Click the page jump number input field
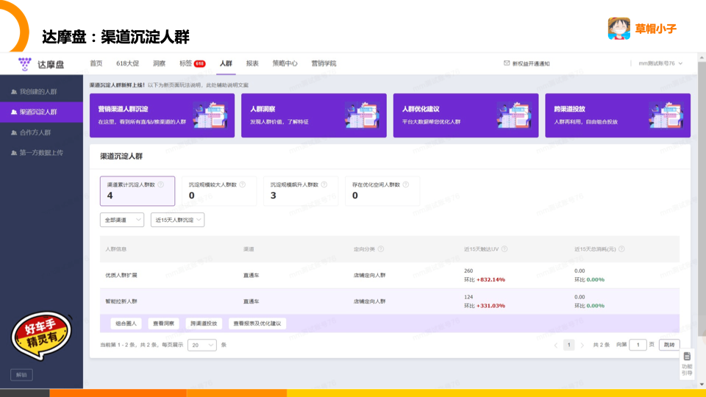Viewport: 706px width, 397px height. point(638,345)
